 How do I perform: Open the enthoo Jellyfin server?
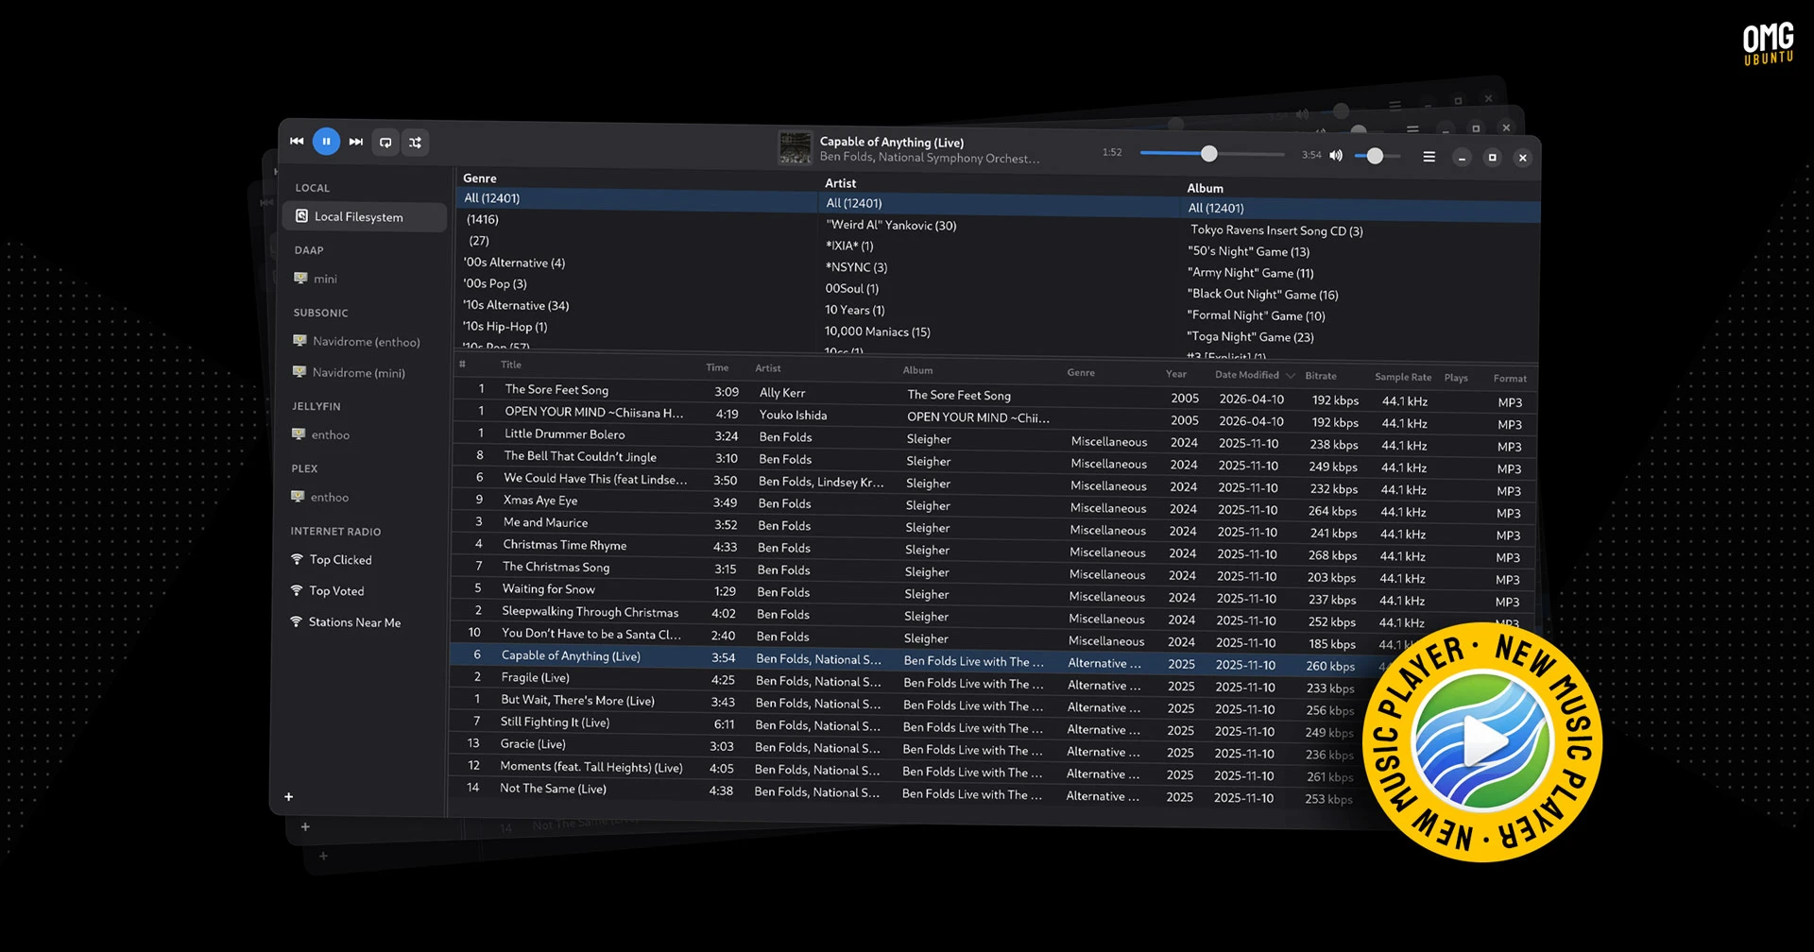click(x=330, y=434)
